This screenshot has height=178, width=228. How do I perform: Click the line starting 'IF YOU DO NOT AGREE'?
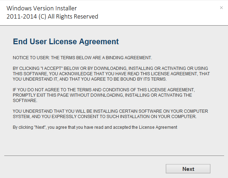[104, 90]
